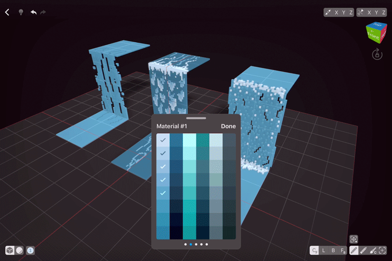Click the crossed-triangles flip icon in second XYZ group
This screenshot has width=392, height=261.
click(361, 13)
